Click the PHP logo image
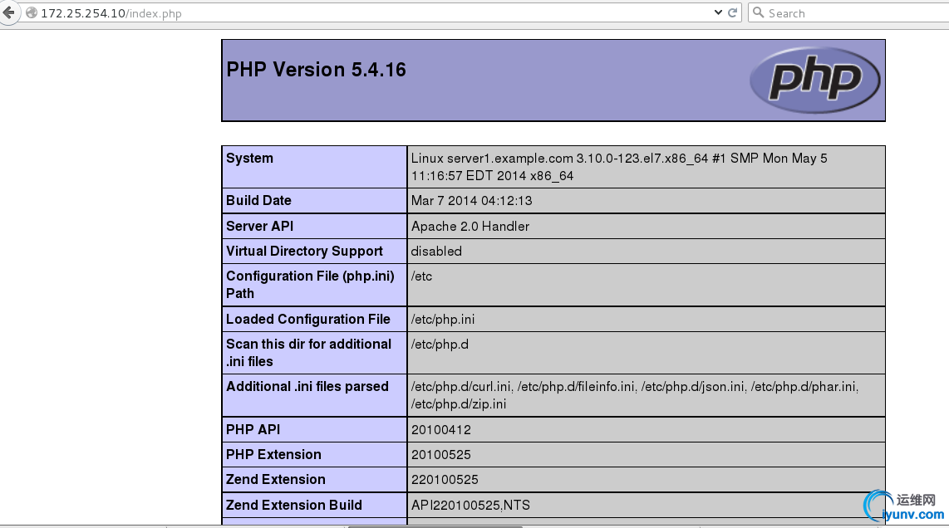This screenshot has width=949, height=528. click(814, 80)
